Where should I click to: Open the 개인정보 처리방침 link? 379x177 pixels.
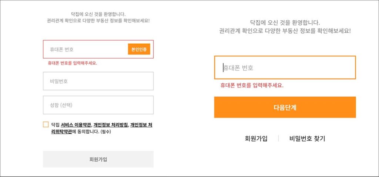[111, 125]
